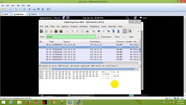Open the Internals menu
The width and height of the screenshot is (186, 105).
point(112,27)
